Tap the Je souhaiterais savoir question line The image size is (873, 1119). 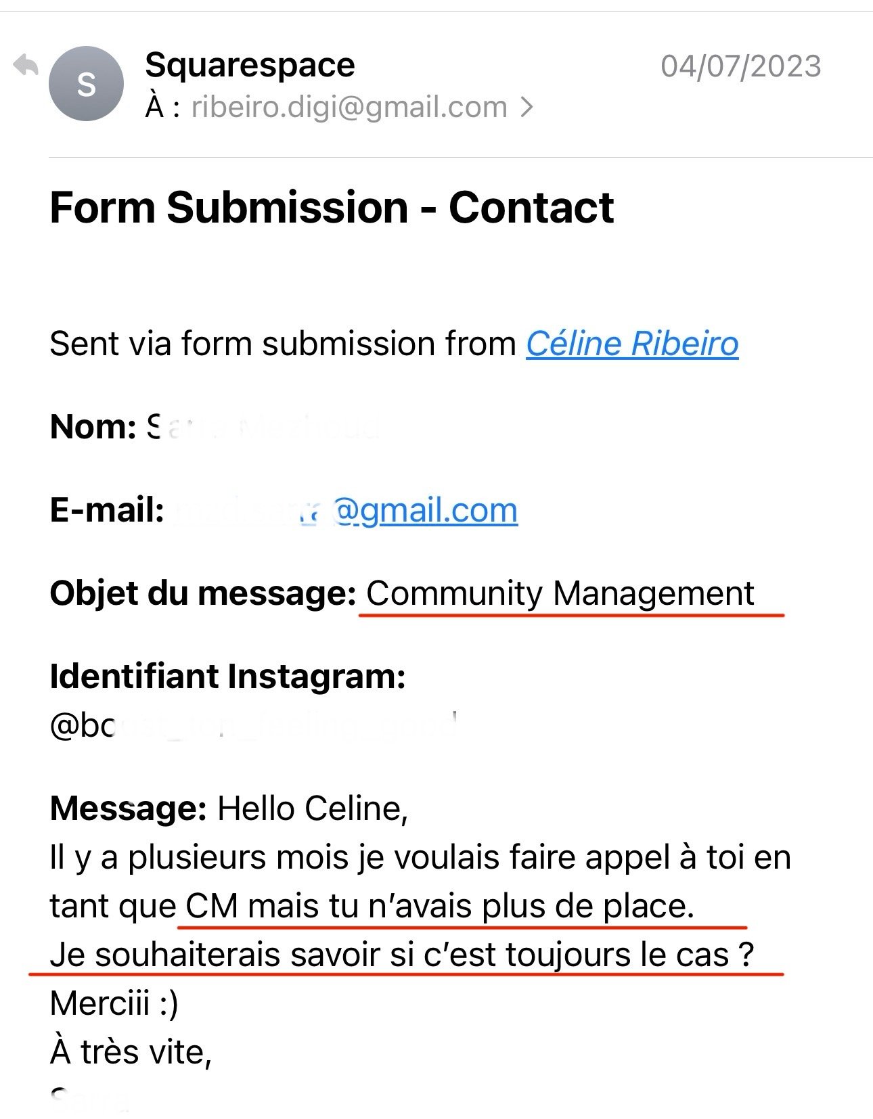(402, 955)
